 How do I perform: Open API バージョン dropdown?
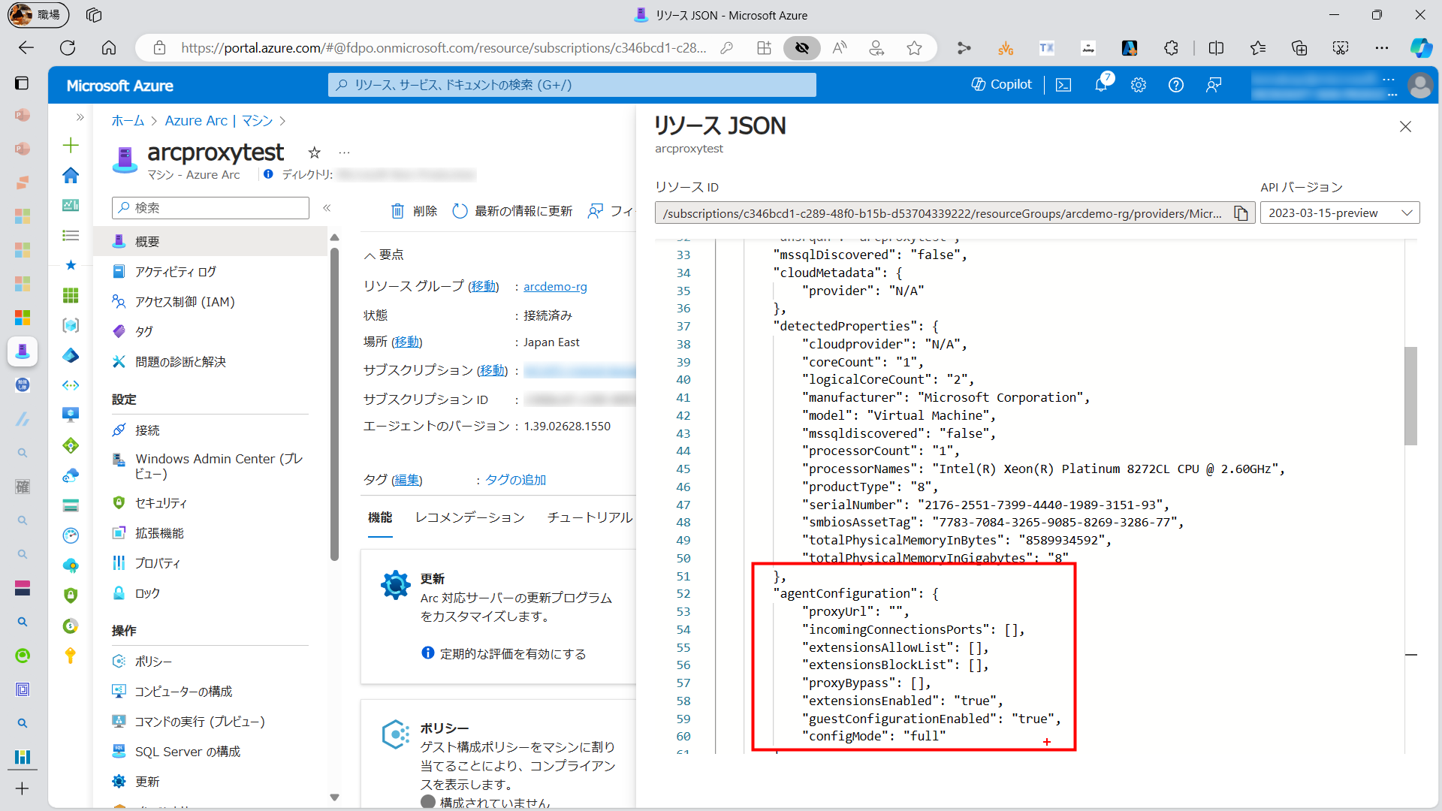click(1340, 213)
